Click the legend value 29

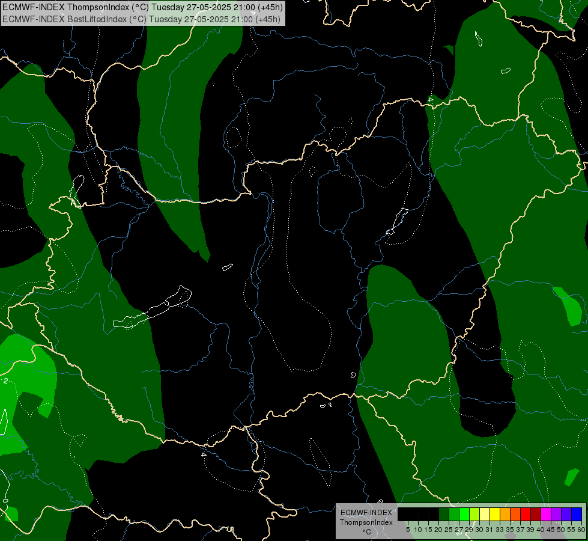tap(468, 530)
